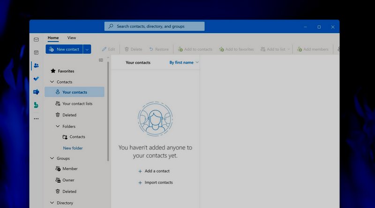Select the Home tab

point(53,38)
